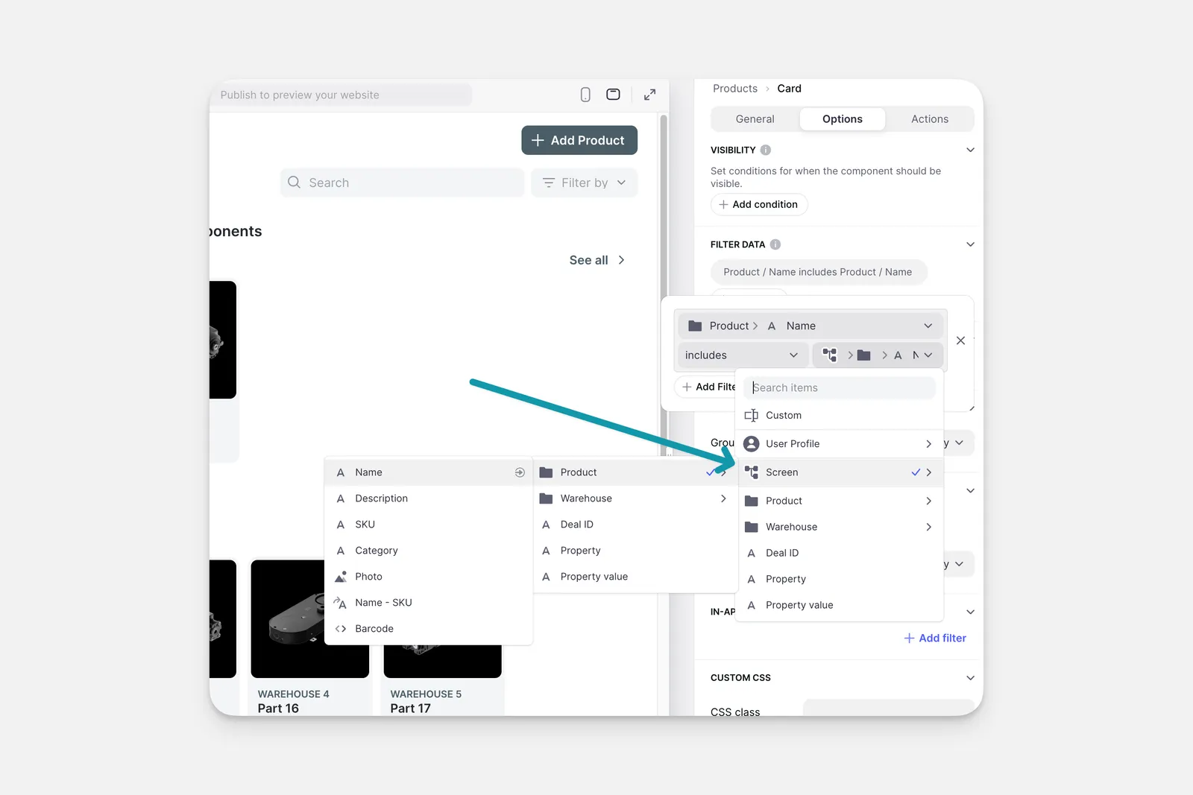Open the Screen submenu in right list
The width and height of the screenshot is (1193, 795).
(x=840, y=472)
